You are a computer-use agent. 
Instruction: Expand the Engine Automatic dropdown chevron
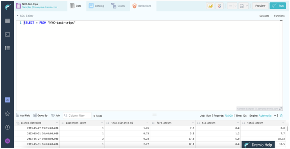tap(275, 116)
